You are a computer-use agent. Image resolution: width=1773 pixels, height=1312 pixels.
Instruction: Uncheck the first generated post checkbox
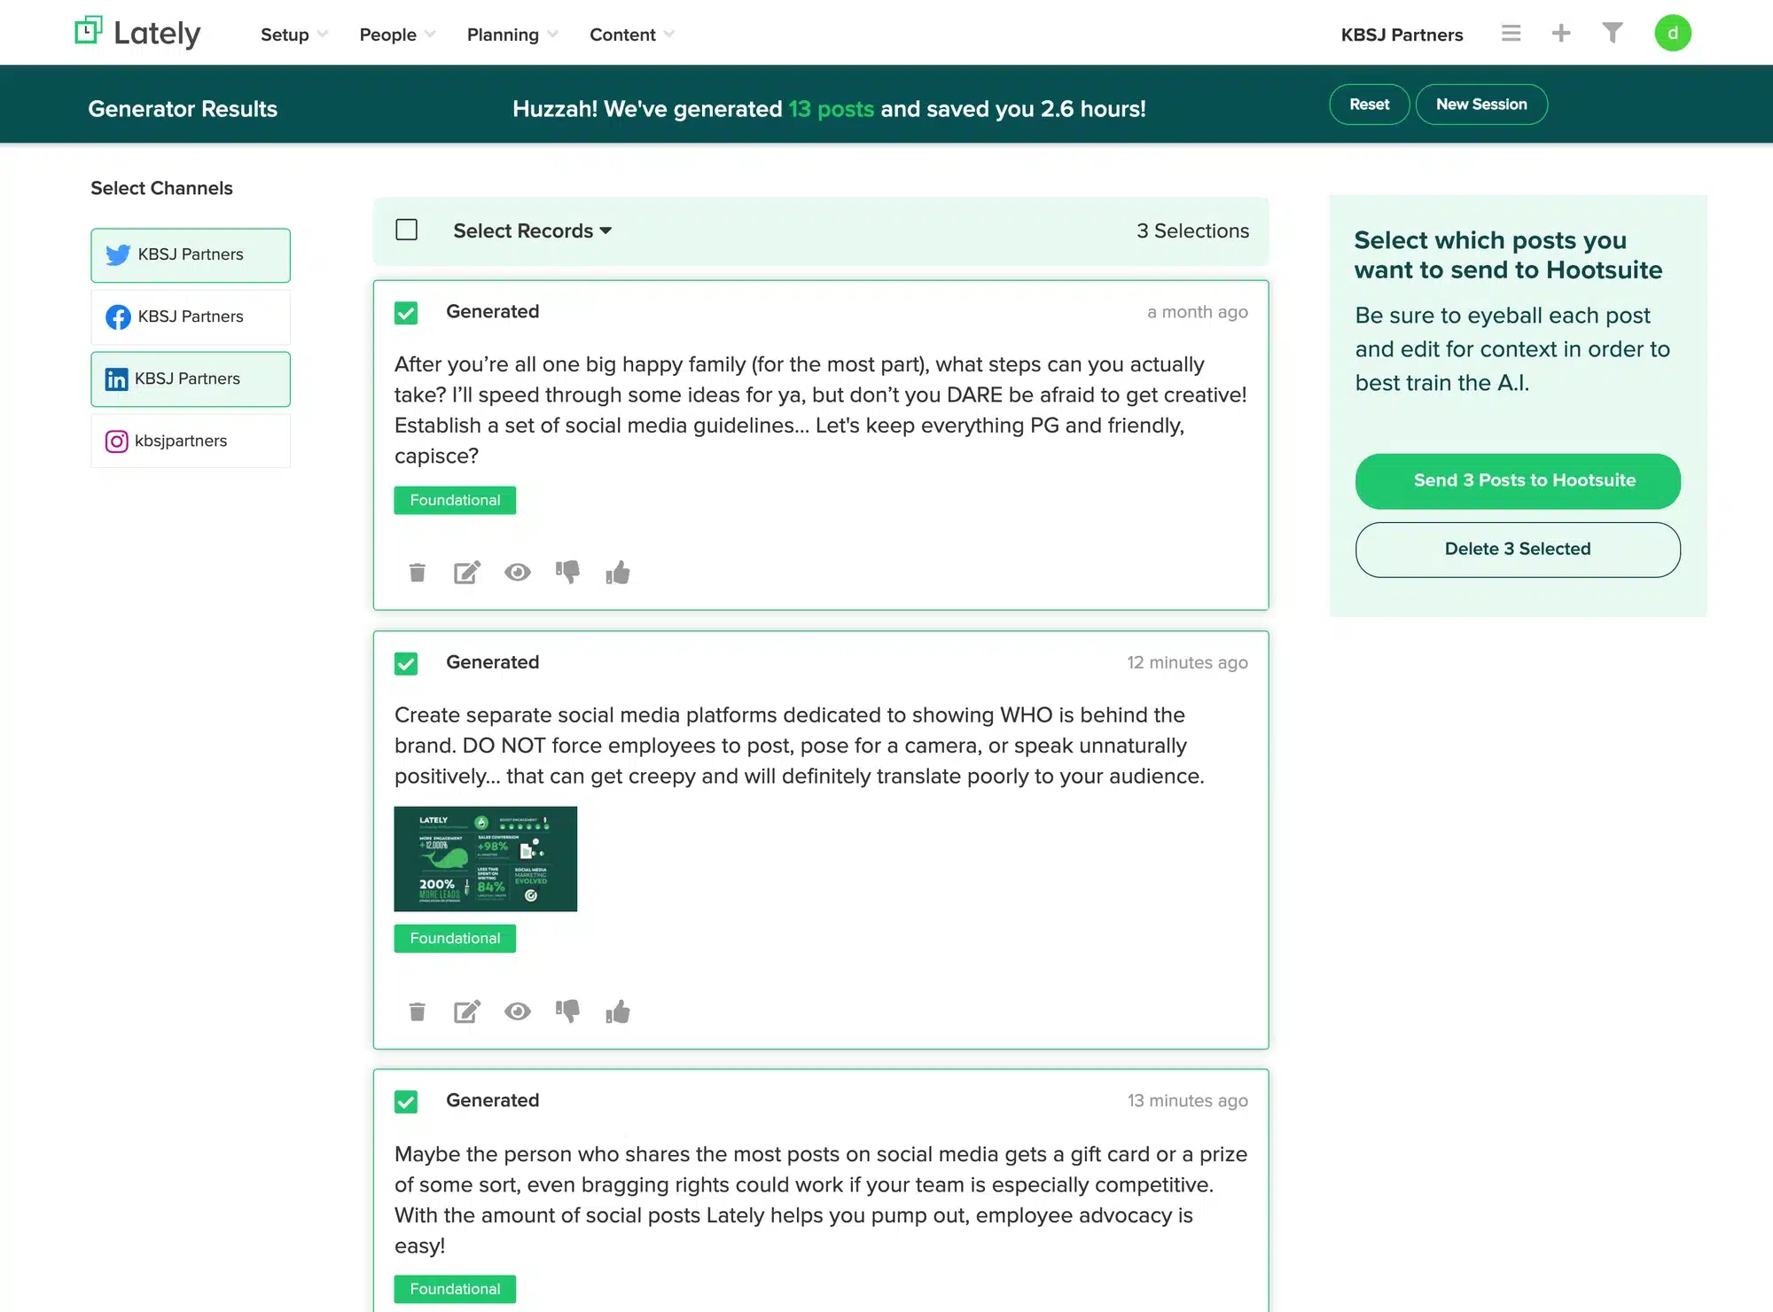point(406,313)
